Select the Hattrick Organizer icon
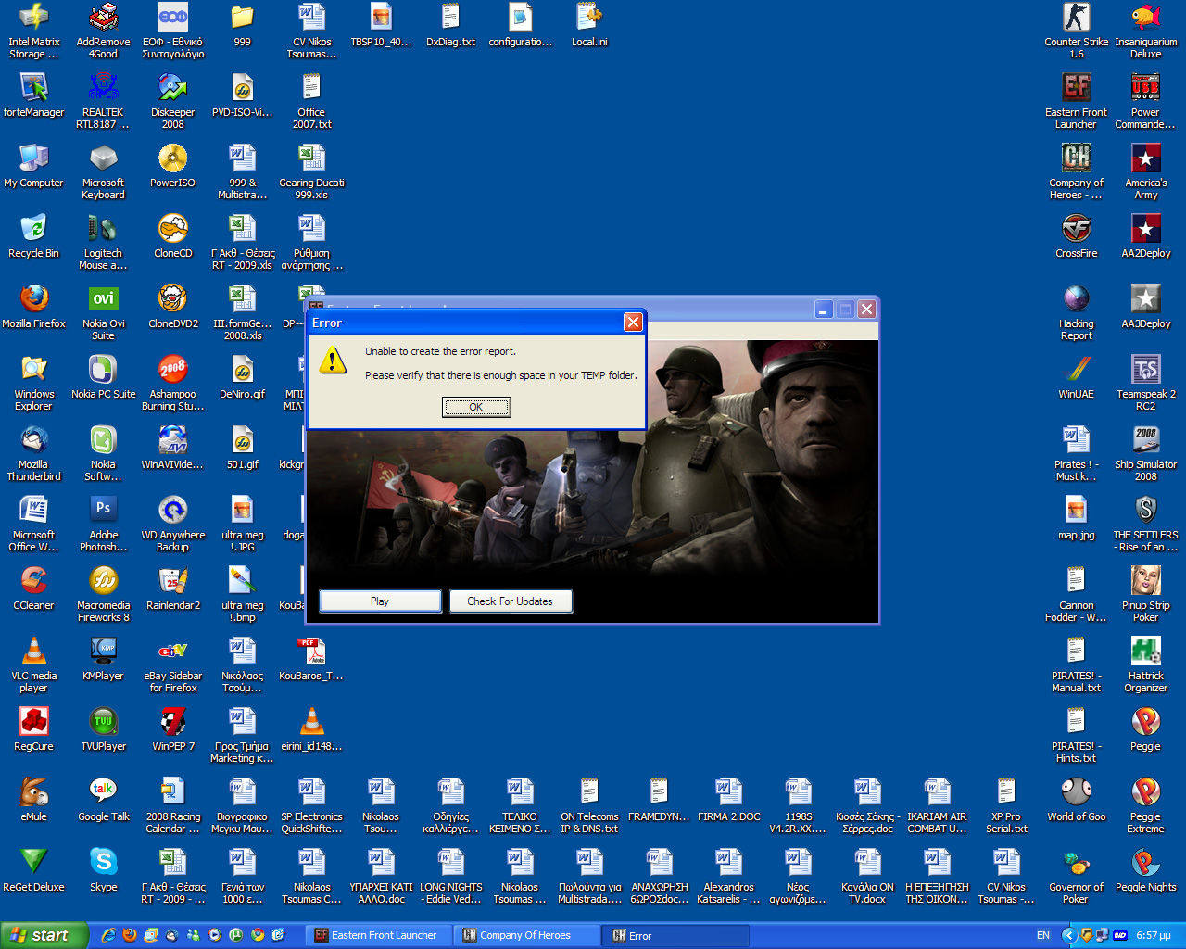 click(x=1146, y=664)
